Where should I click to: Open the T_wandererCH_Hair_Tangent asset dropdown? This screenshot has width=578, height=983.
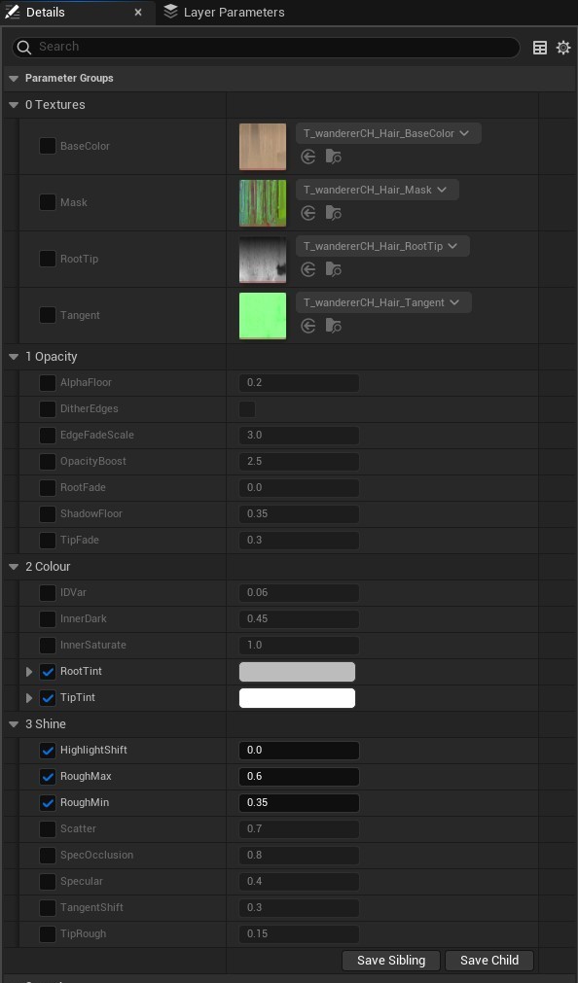tap(383, 302)
